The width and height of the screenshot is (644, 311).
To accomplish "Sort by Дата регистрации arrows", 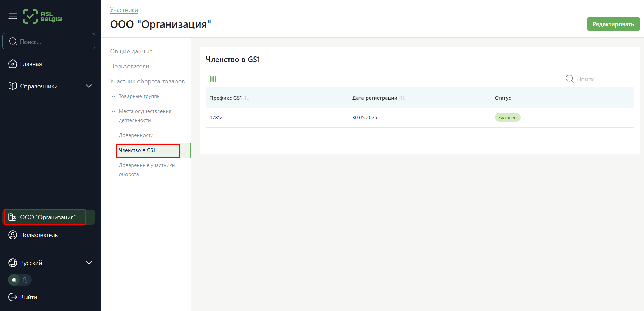I will pyautogui.click(x=403, y=98).
